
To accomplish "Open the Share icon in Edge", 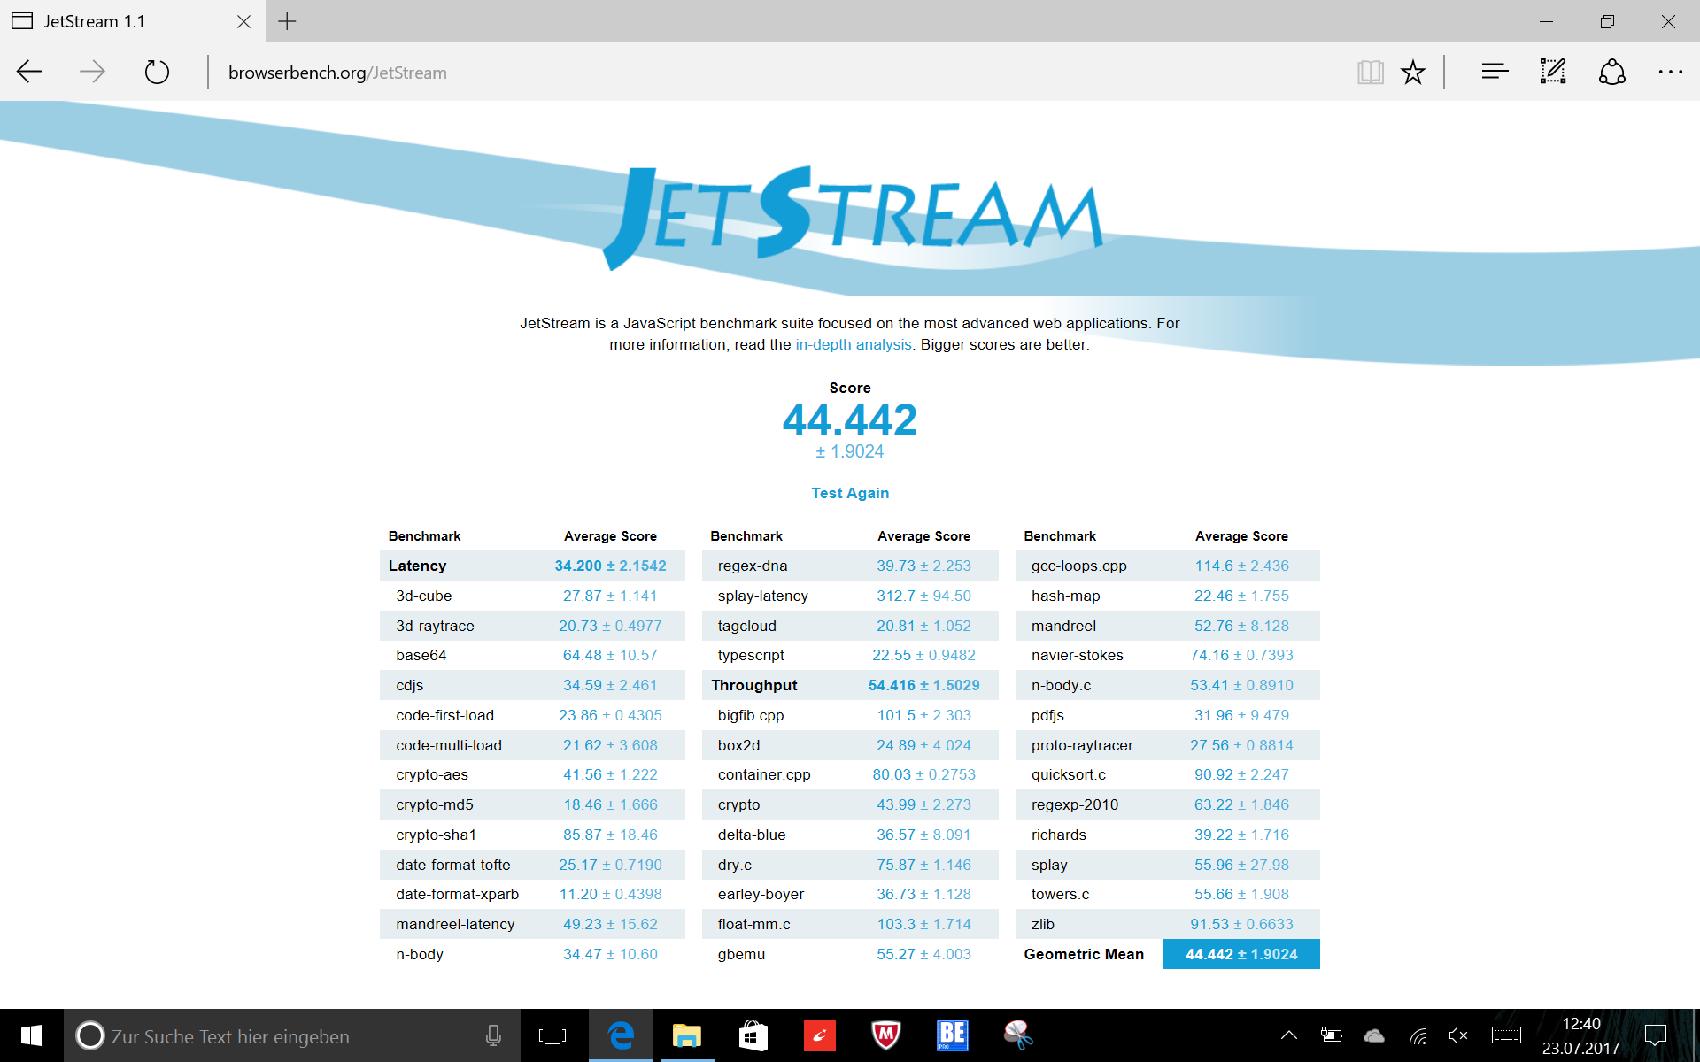I will [1612, 72].
